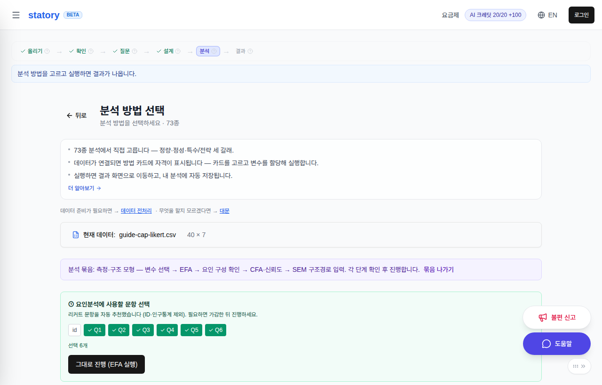
Task: Expand the floating panel double-chevron control
Action: pyautogui.click(x=579, y=366)
